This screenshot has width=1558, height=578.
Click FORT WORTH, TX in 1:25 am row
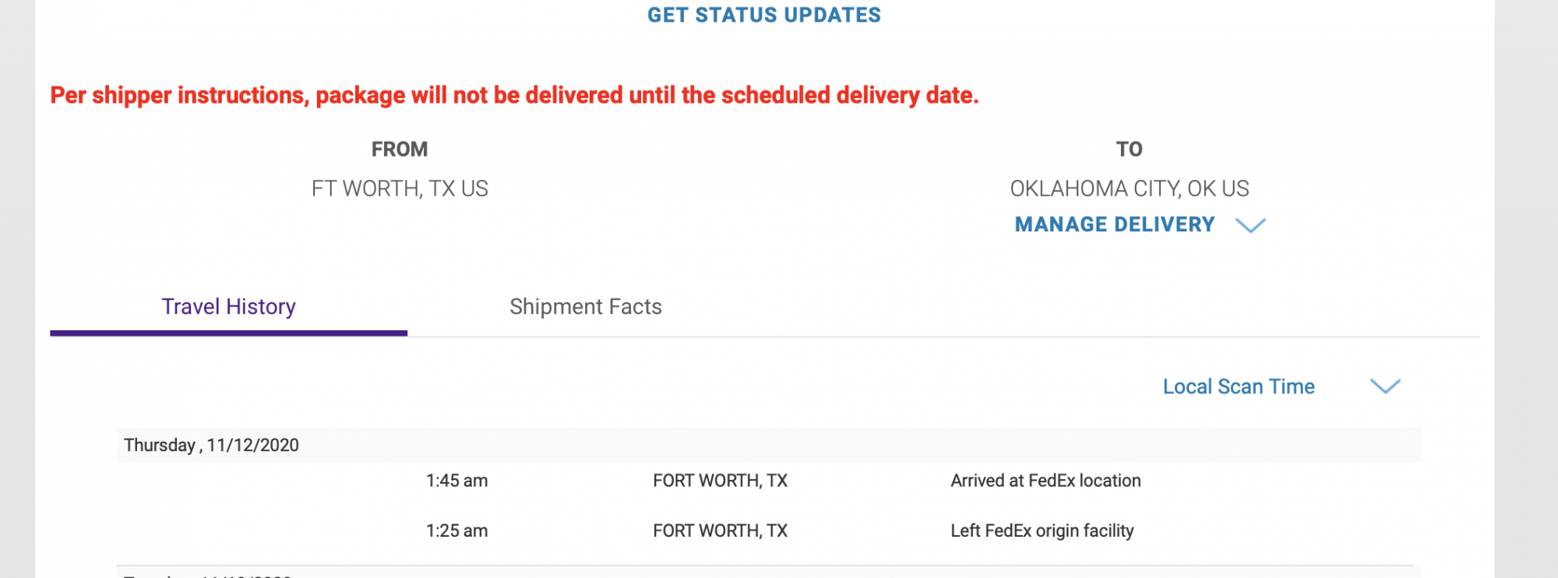(x=720, y=530)
